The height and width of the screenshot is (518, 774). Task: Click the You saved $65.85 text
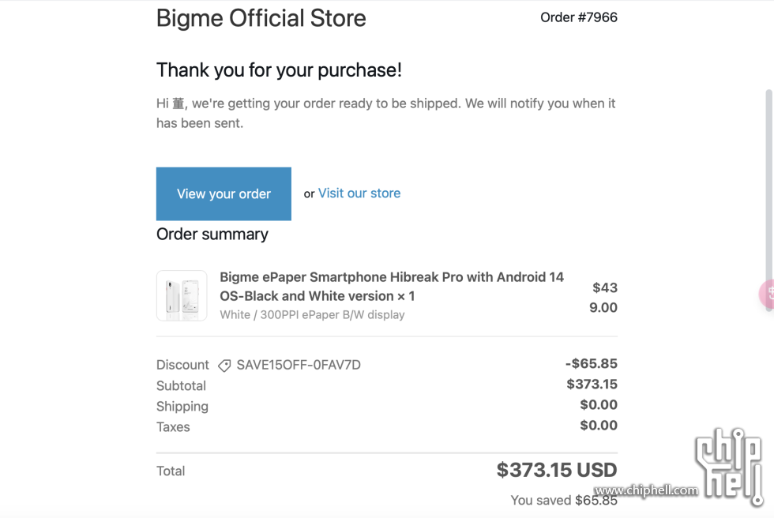tap(564, 501)
